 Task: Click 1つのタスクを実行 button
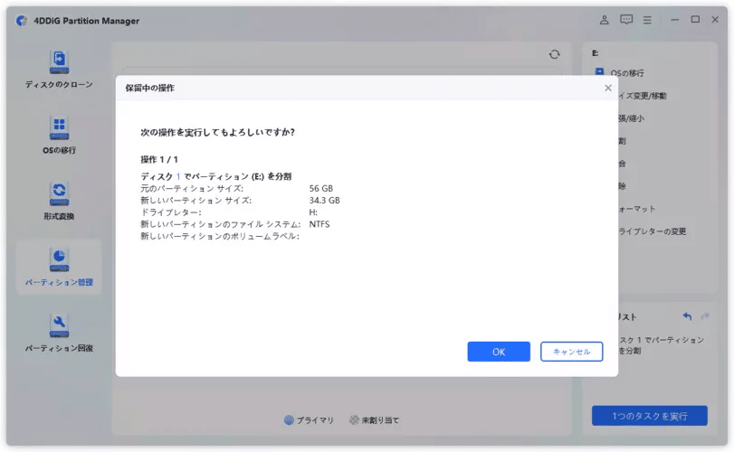pos(649,416)
